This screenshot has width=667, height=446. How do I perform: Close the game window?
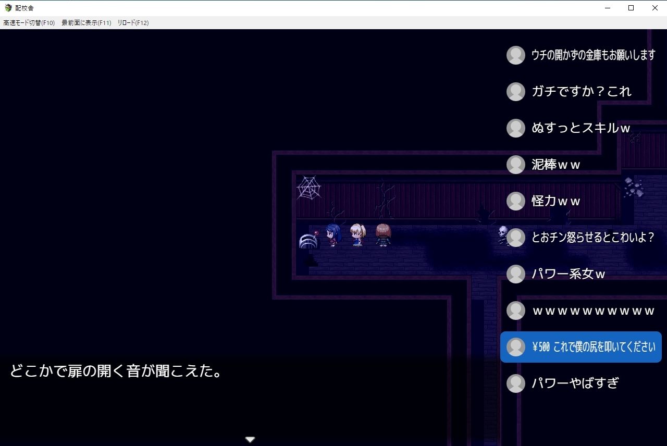pos(655,8)
